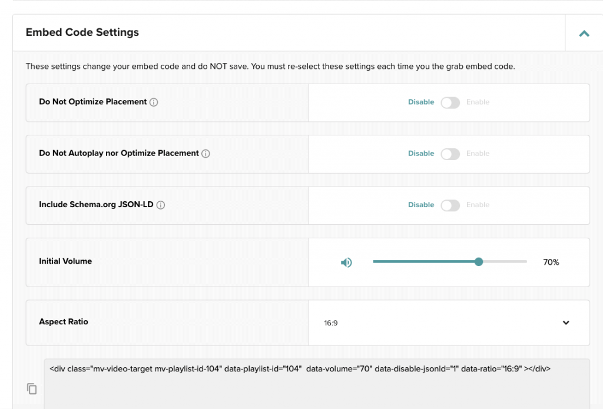Enable Do Not Optimize Placement
This screenshot has width=603, height=409.
[x=450, y=102]
